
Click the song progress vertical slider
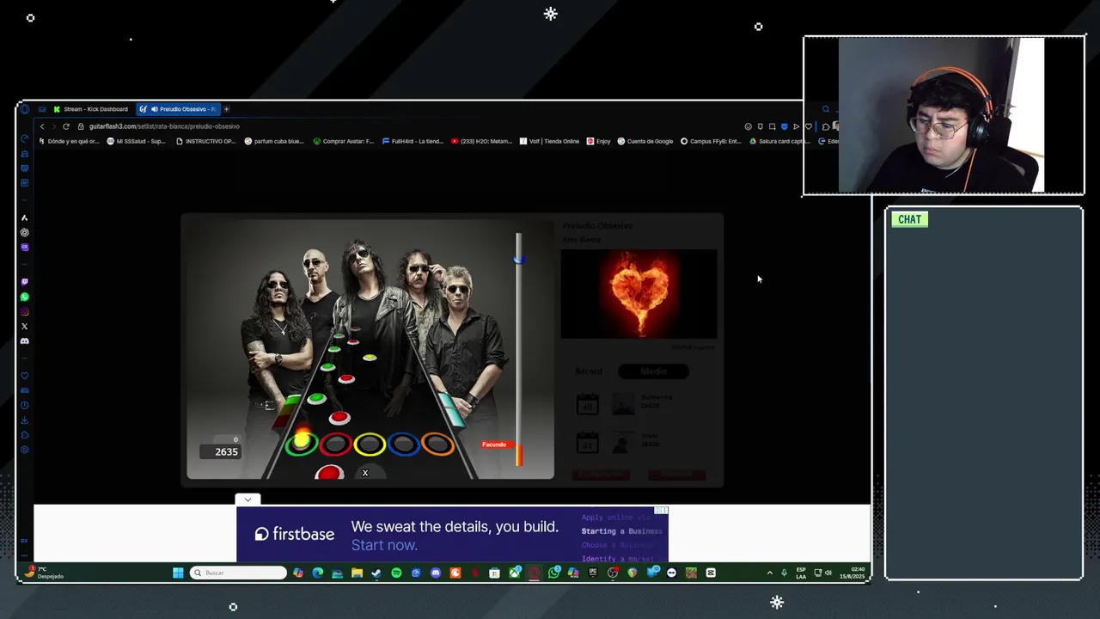pyautogui.click(x=518, y=348)
